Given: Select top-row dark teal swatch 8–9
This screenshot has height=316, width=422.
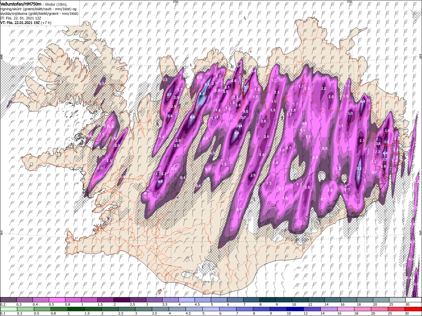Looking at the screenshot, I should [x=267, y=300].
